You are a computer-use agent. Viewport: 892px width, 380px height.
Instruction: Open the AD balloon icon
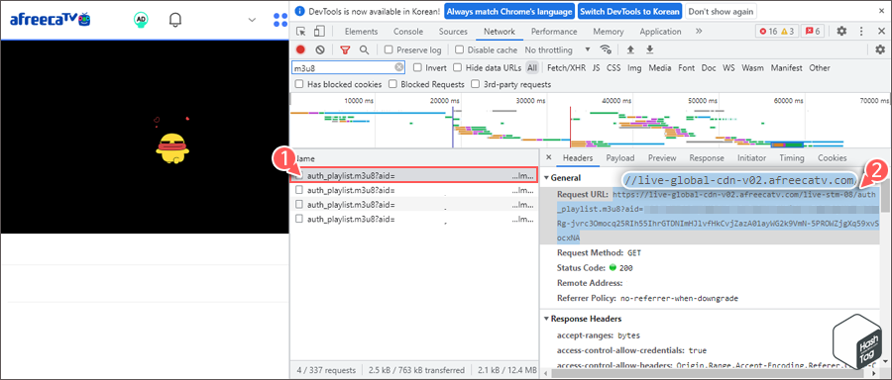(x=141, y=20)
